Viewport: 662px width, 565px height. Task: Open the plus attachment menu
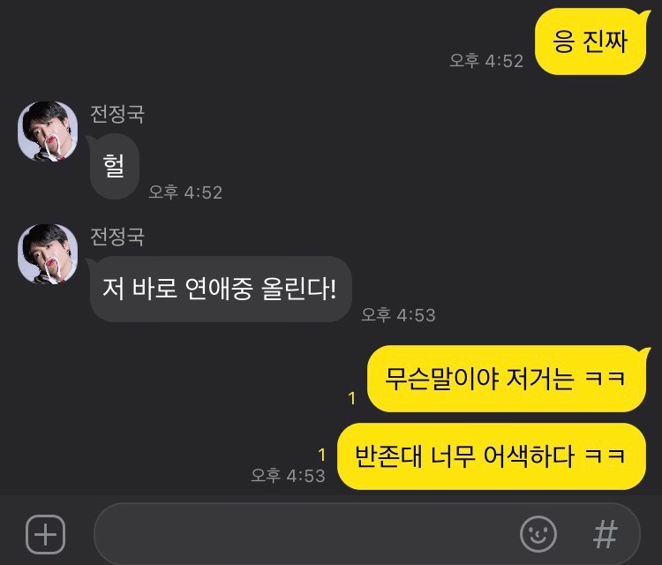[46, 534]
